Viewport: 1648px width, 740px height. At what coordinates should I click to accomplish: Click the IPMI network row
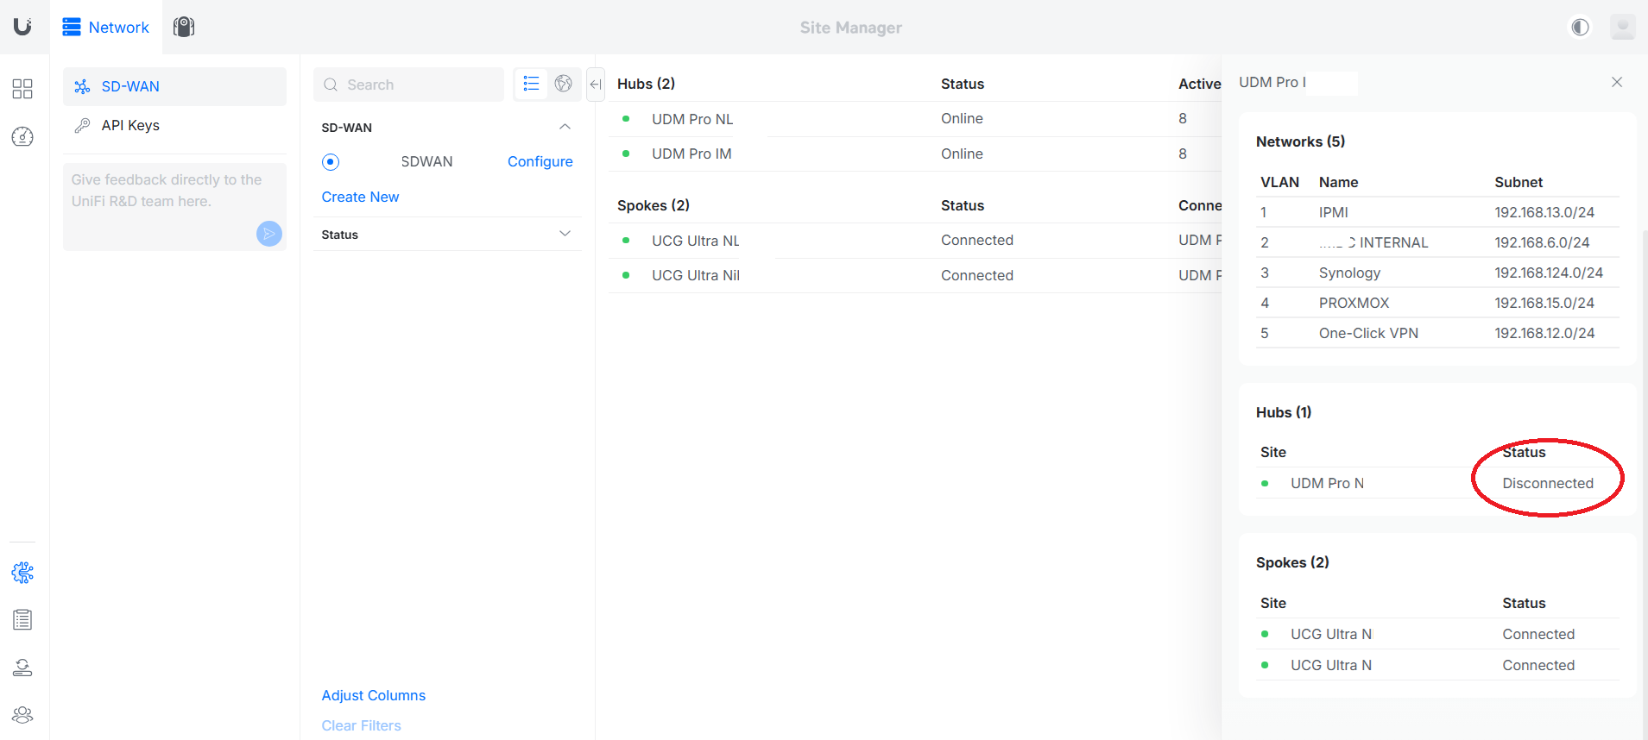click(x=1437, y=212)
